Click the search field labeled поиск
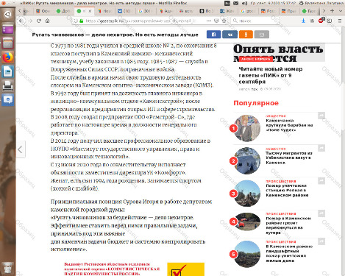This screenshot has width=345, height=276. tap(255, 21)
